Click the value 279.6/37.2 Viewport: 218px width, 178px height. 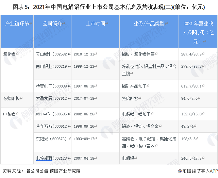[x=191, y=66]
